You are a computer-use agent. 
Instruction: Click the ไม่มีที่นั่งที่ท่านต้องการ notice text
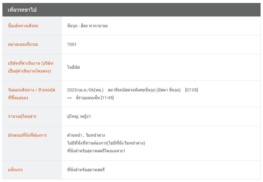coord(106,143)
